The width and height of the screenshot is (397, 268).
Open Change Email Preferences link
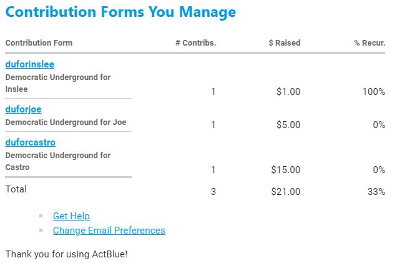coord(109,231)
